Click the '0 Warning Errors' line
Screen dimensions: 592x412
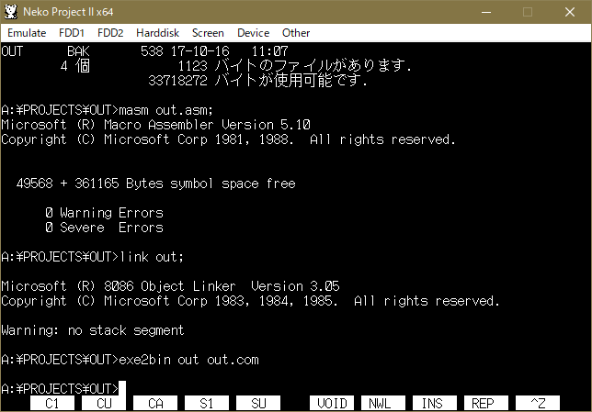(104, 213)
